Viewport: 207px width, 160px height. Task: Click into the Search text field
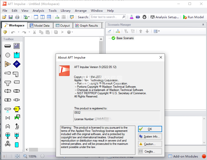tap(106, 17)
